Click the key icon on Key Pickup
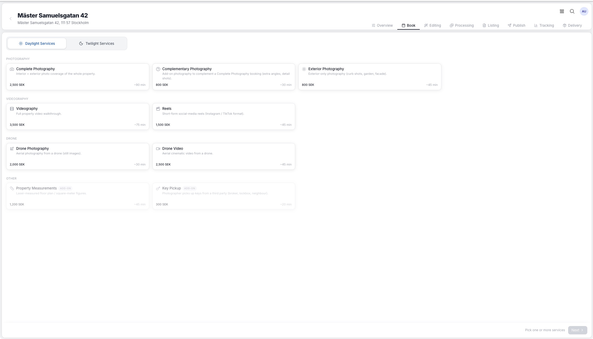The height and width of the screenshot is (339, 593). pos(158,188)
